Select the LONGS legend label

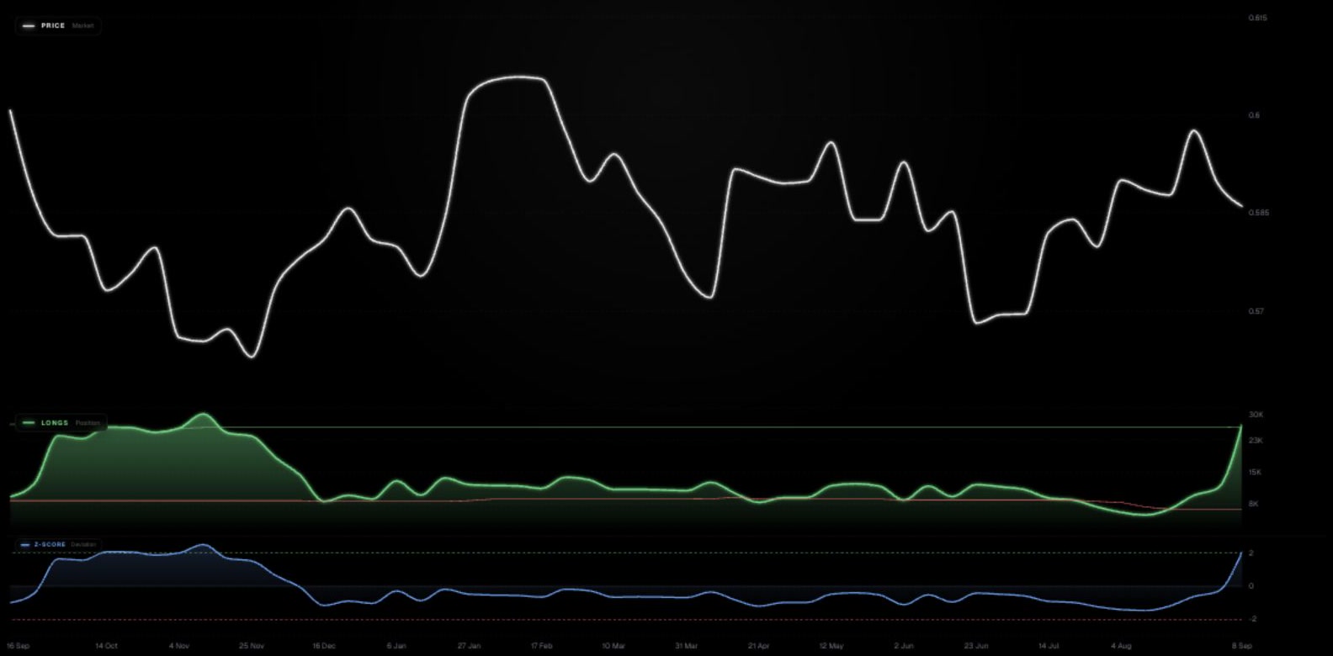(x=55, y=423)
